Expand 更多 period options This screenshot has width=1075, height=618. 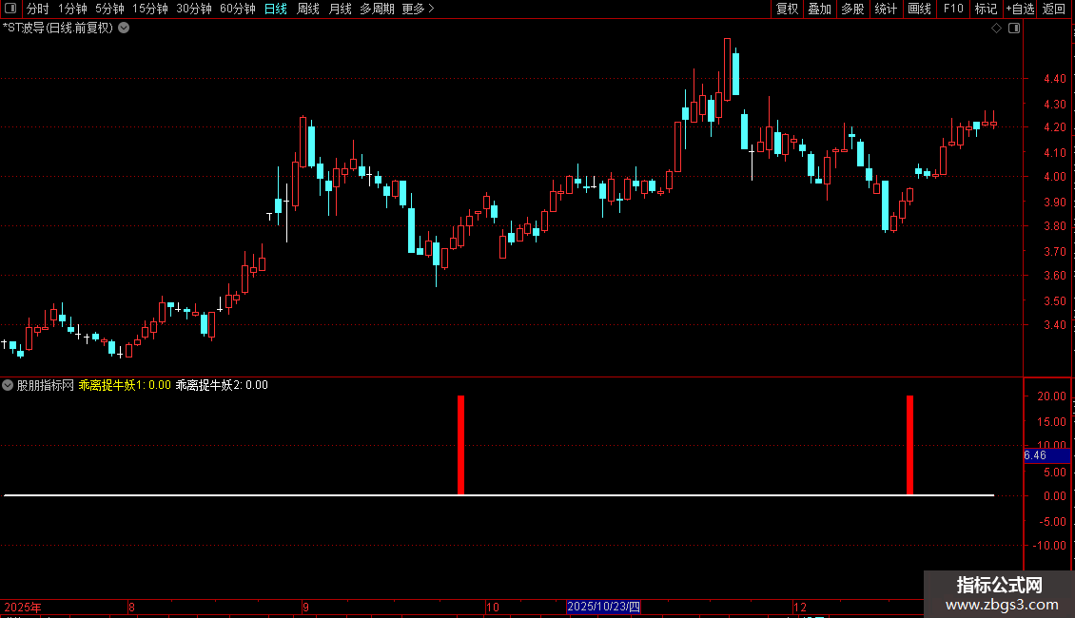(419, 9)
